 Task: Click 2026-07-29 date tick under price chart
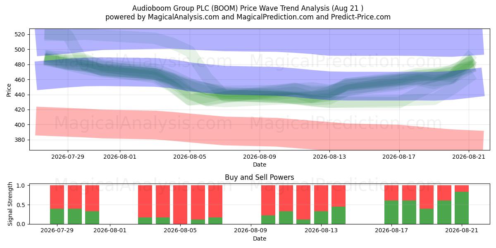tap(68, 157)
